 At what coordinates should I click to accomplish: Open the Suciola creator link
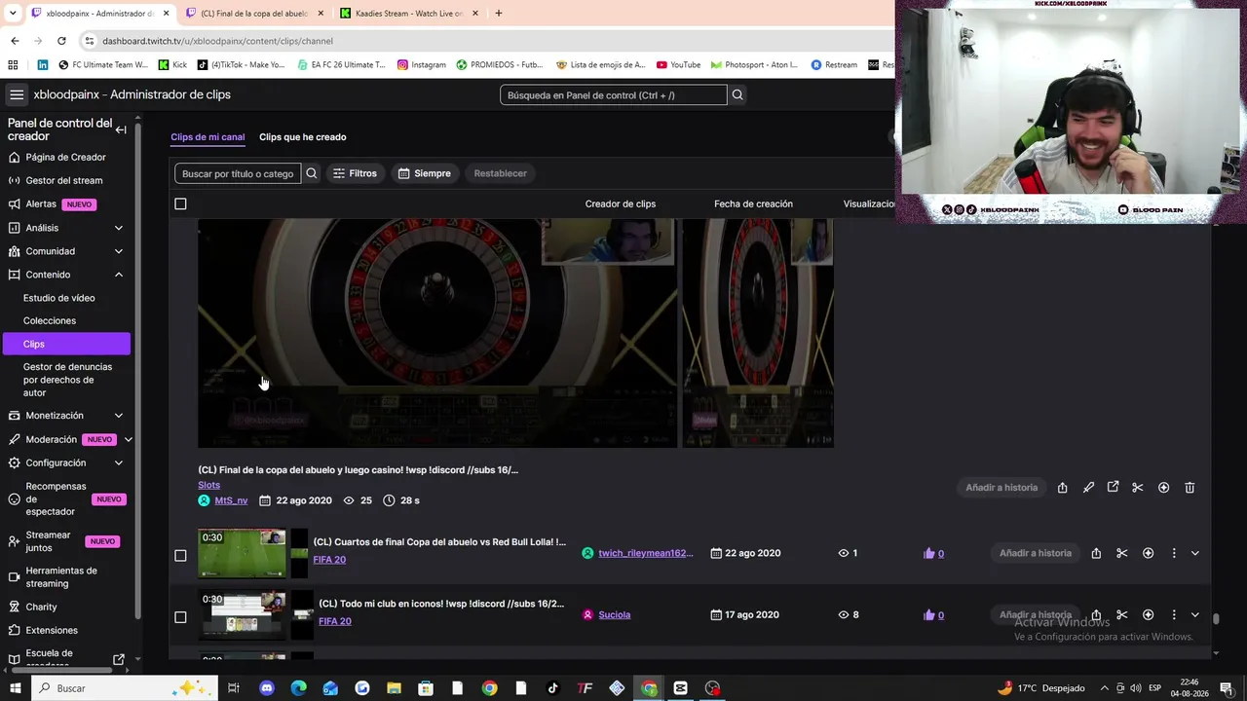615,615
